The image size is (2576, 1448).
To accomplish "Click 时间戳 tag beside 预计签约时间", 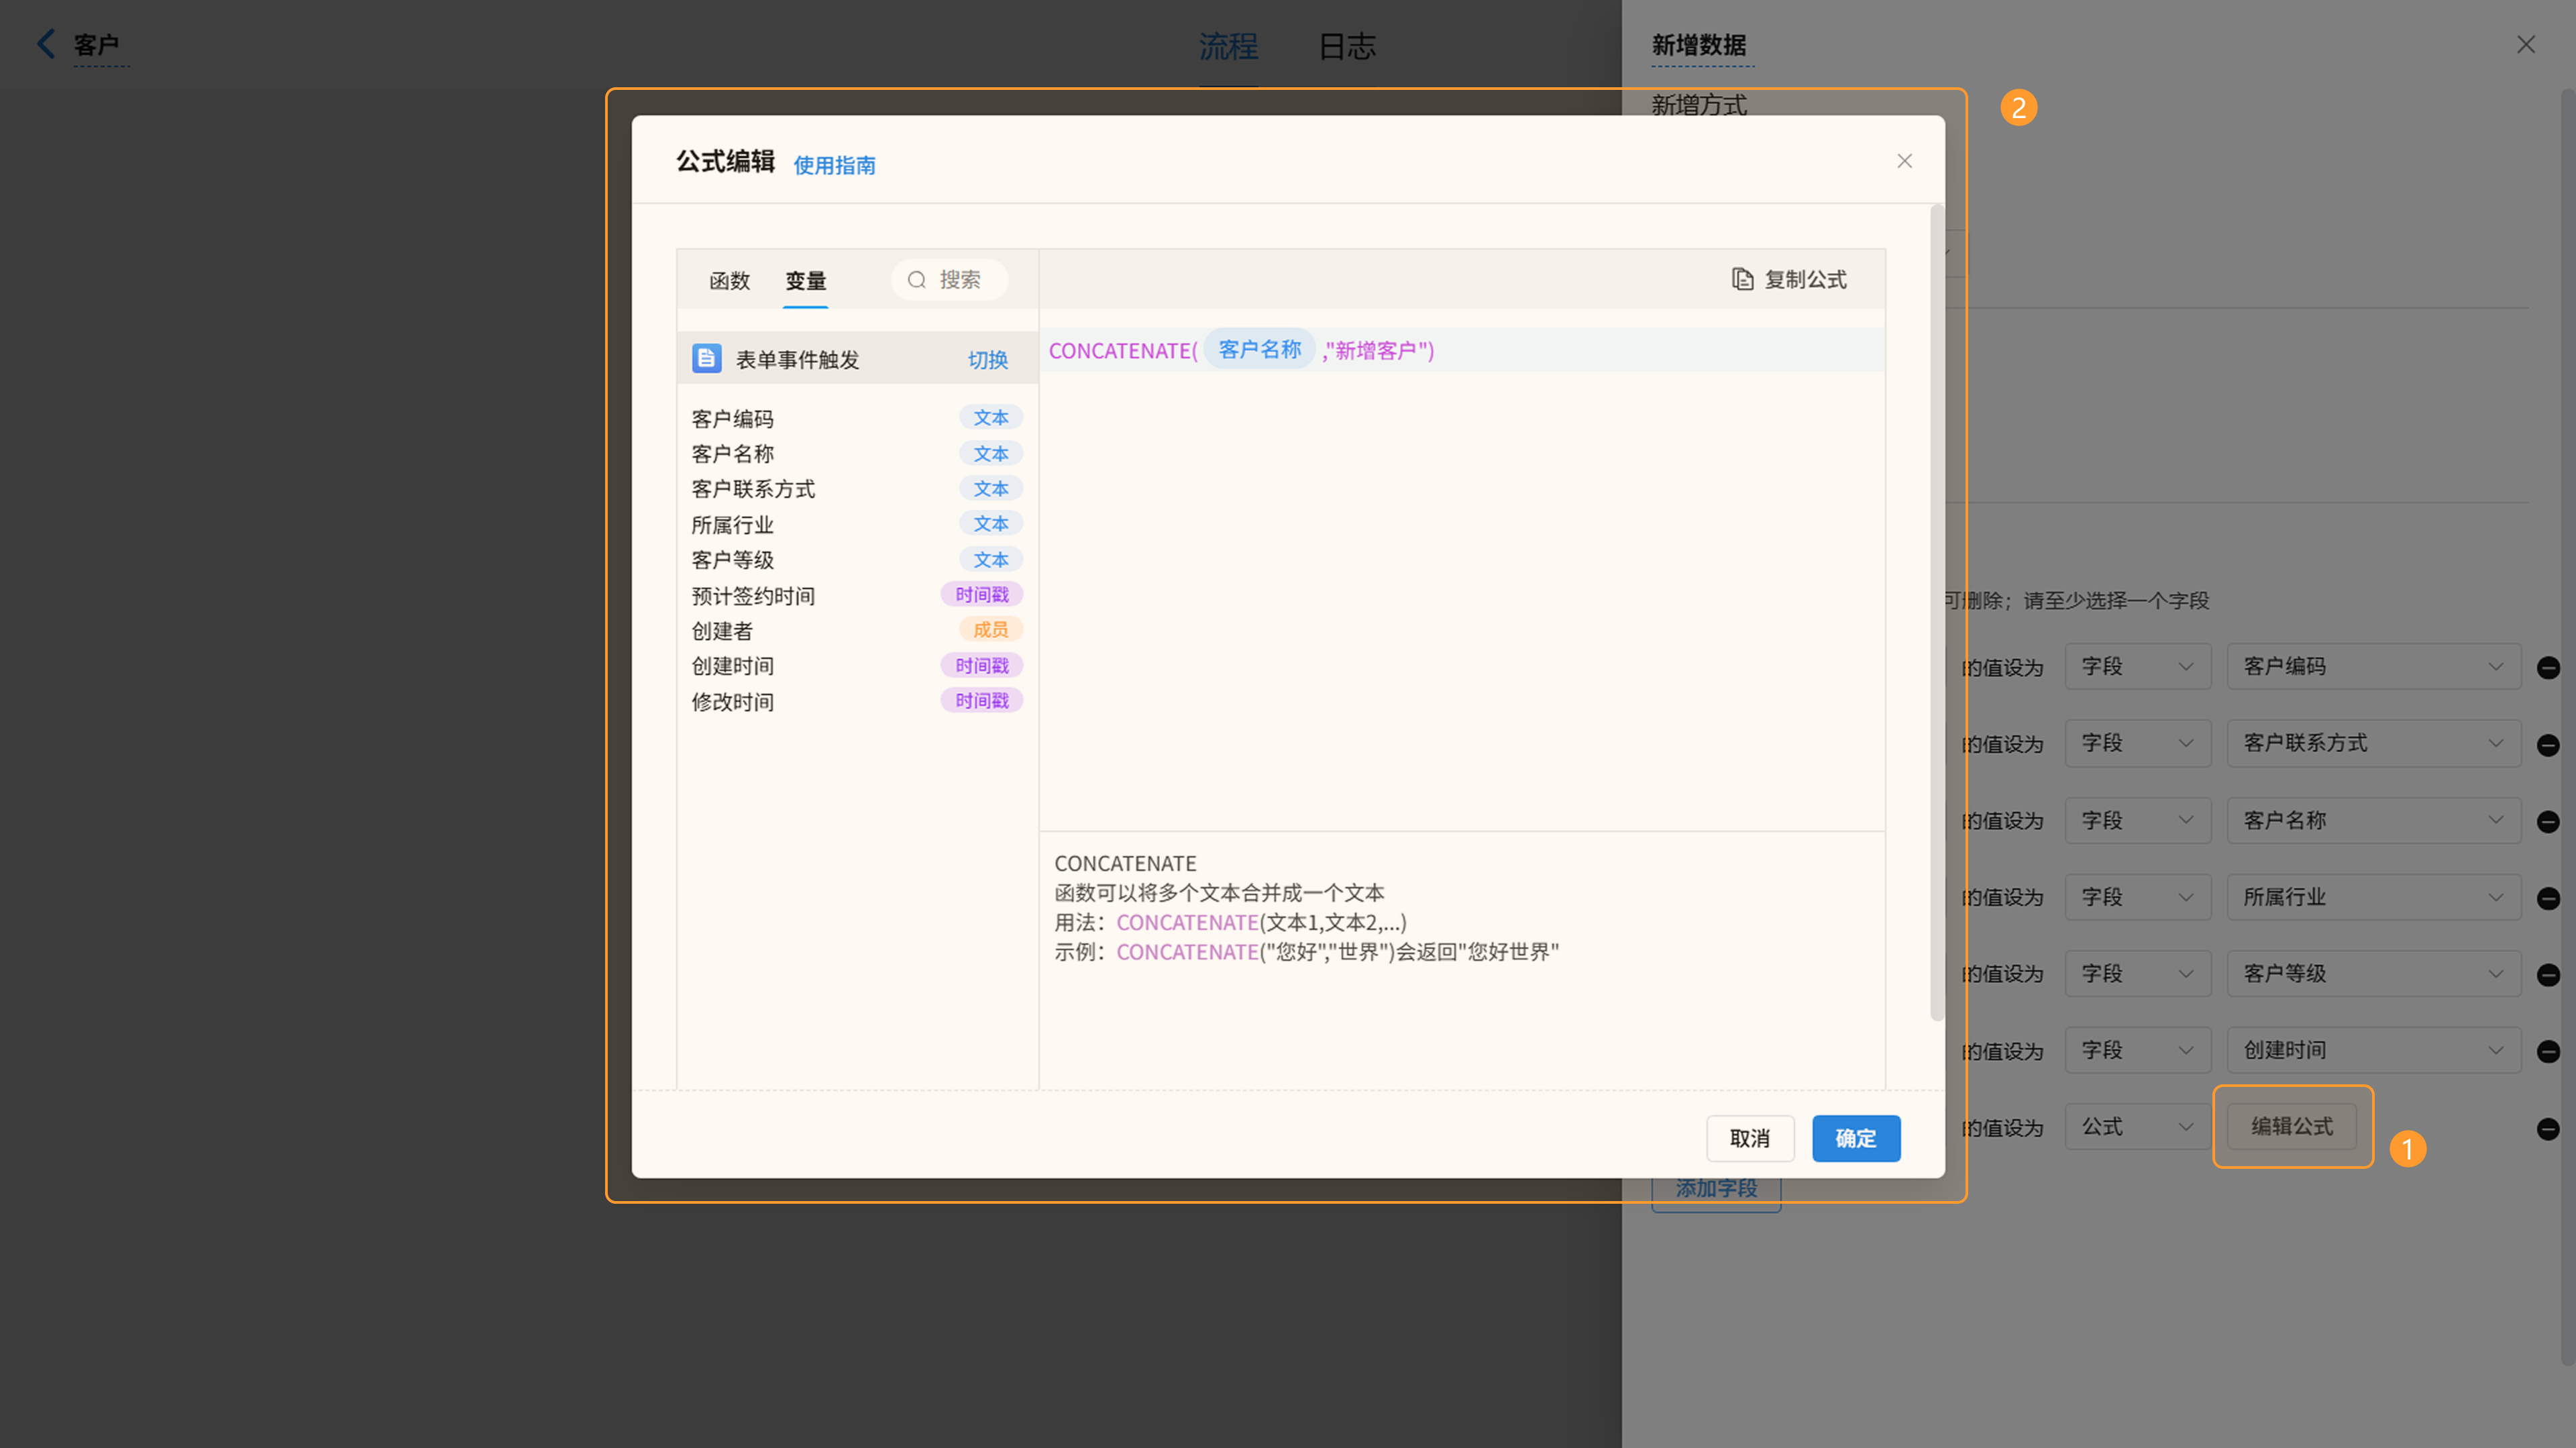I will tap(981, 594).
